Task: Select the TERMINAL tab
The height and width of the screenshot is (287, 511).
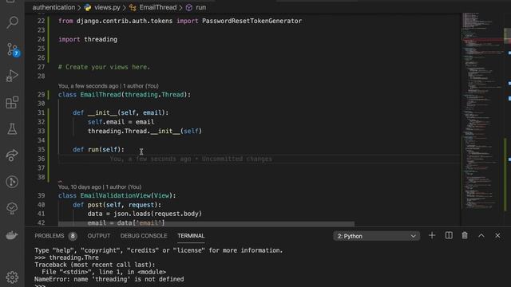Action: tap(191, 236)
